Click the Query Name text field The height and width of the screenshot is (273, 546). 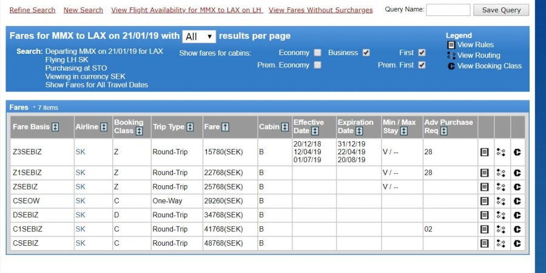[448, 10]
